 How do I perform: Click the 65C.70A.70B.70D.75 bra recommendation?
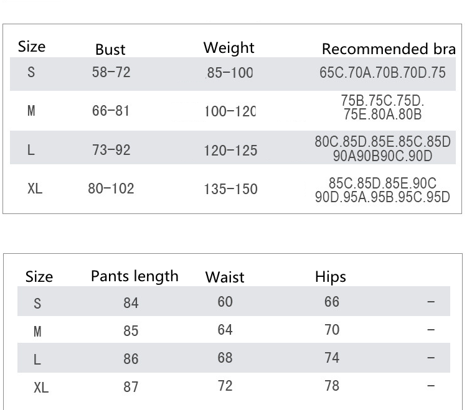(x=382, y=73)
